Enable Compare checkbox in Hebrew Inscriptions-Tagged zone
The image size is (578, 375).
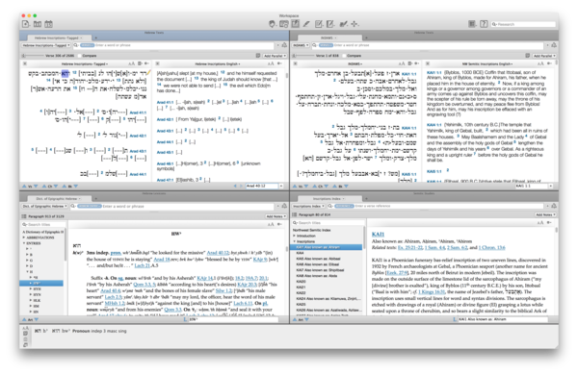click(79, 56)
